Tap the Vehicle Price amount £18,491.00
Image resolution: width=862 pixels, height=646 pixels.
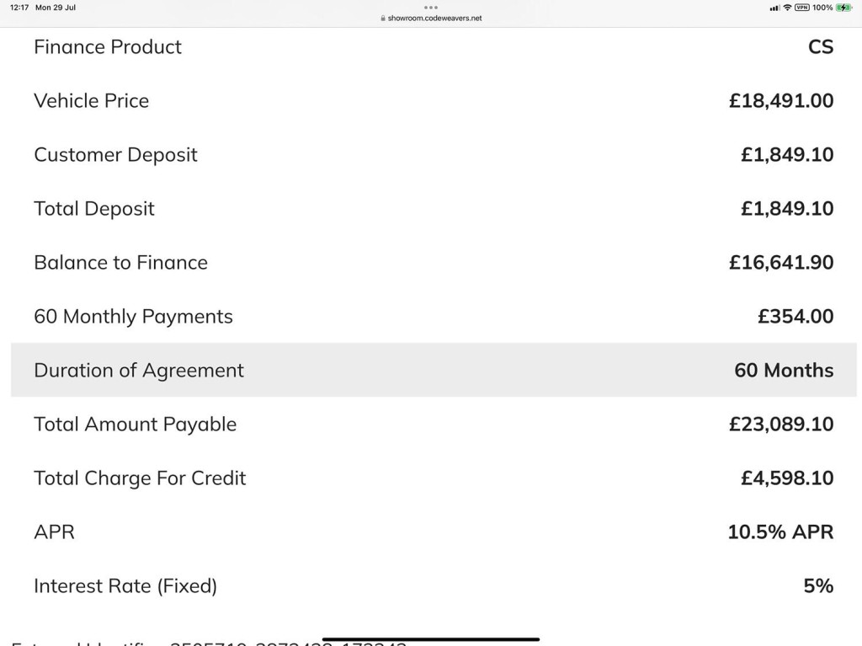tap(781, 101)
